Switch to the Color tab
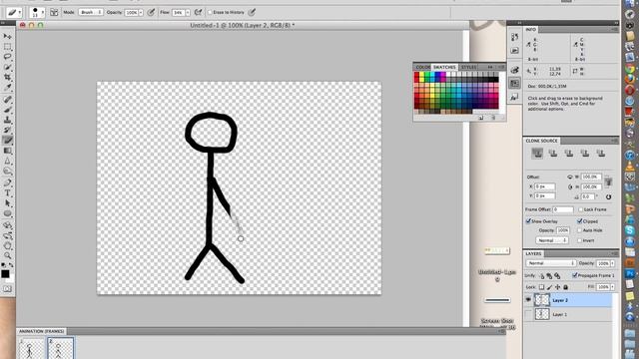This screenshot has width=639, height=359. point(422,67)
